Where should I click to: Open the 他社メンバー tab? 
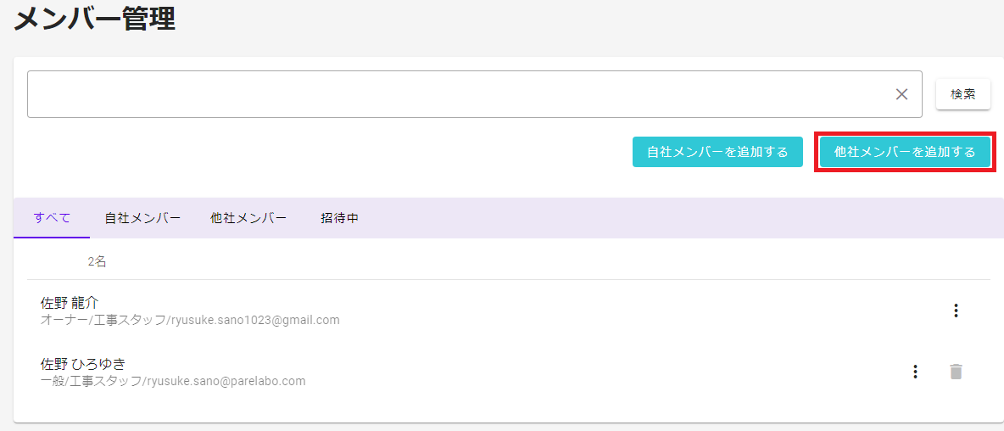pyautogui.click(x=248, y=218)
